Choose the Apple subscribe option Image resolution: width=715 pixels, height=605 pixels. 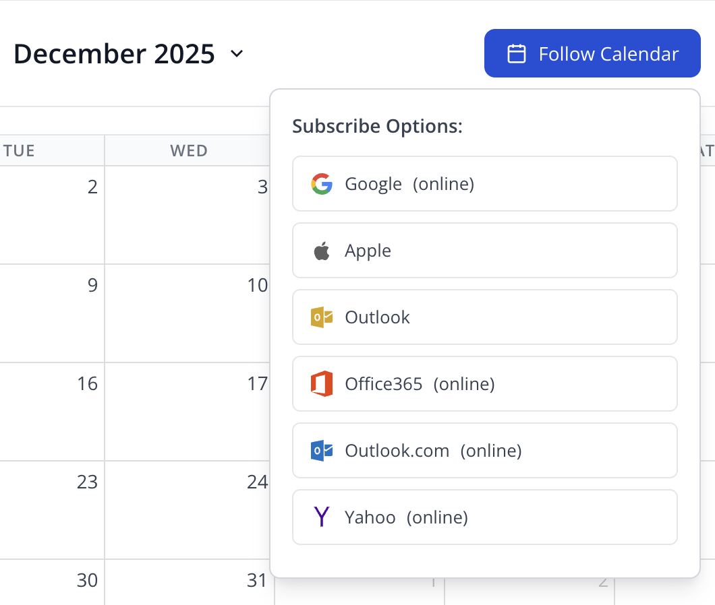click(484, 251)
